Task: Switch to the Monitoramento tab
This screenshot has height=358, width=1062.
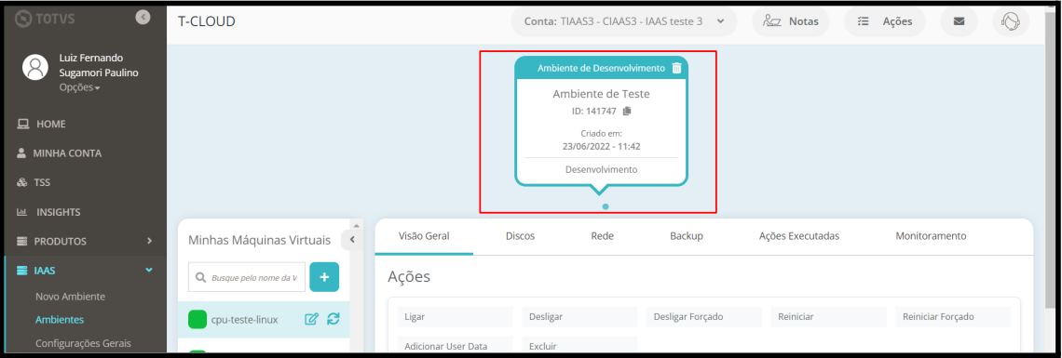Action: [931, 236]
